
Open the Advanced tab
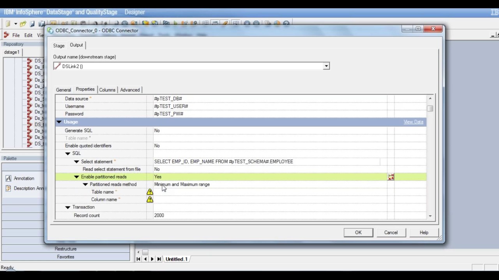tap(130, 90)
